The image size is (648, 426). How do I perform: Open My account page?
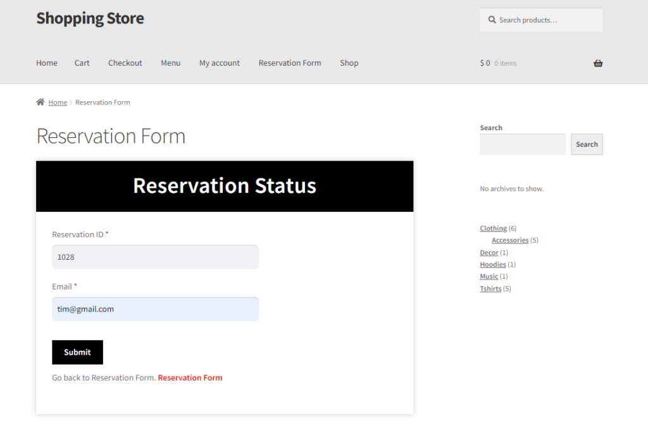point(220,63)
